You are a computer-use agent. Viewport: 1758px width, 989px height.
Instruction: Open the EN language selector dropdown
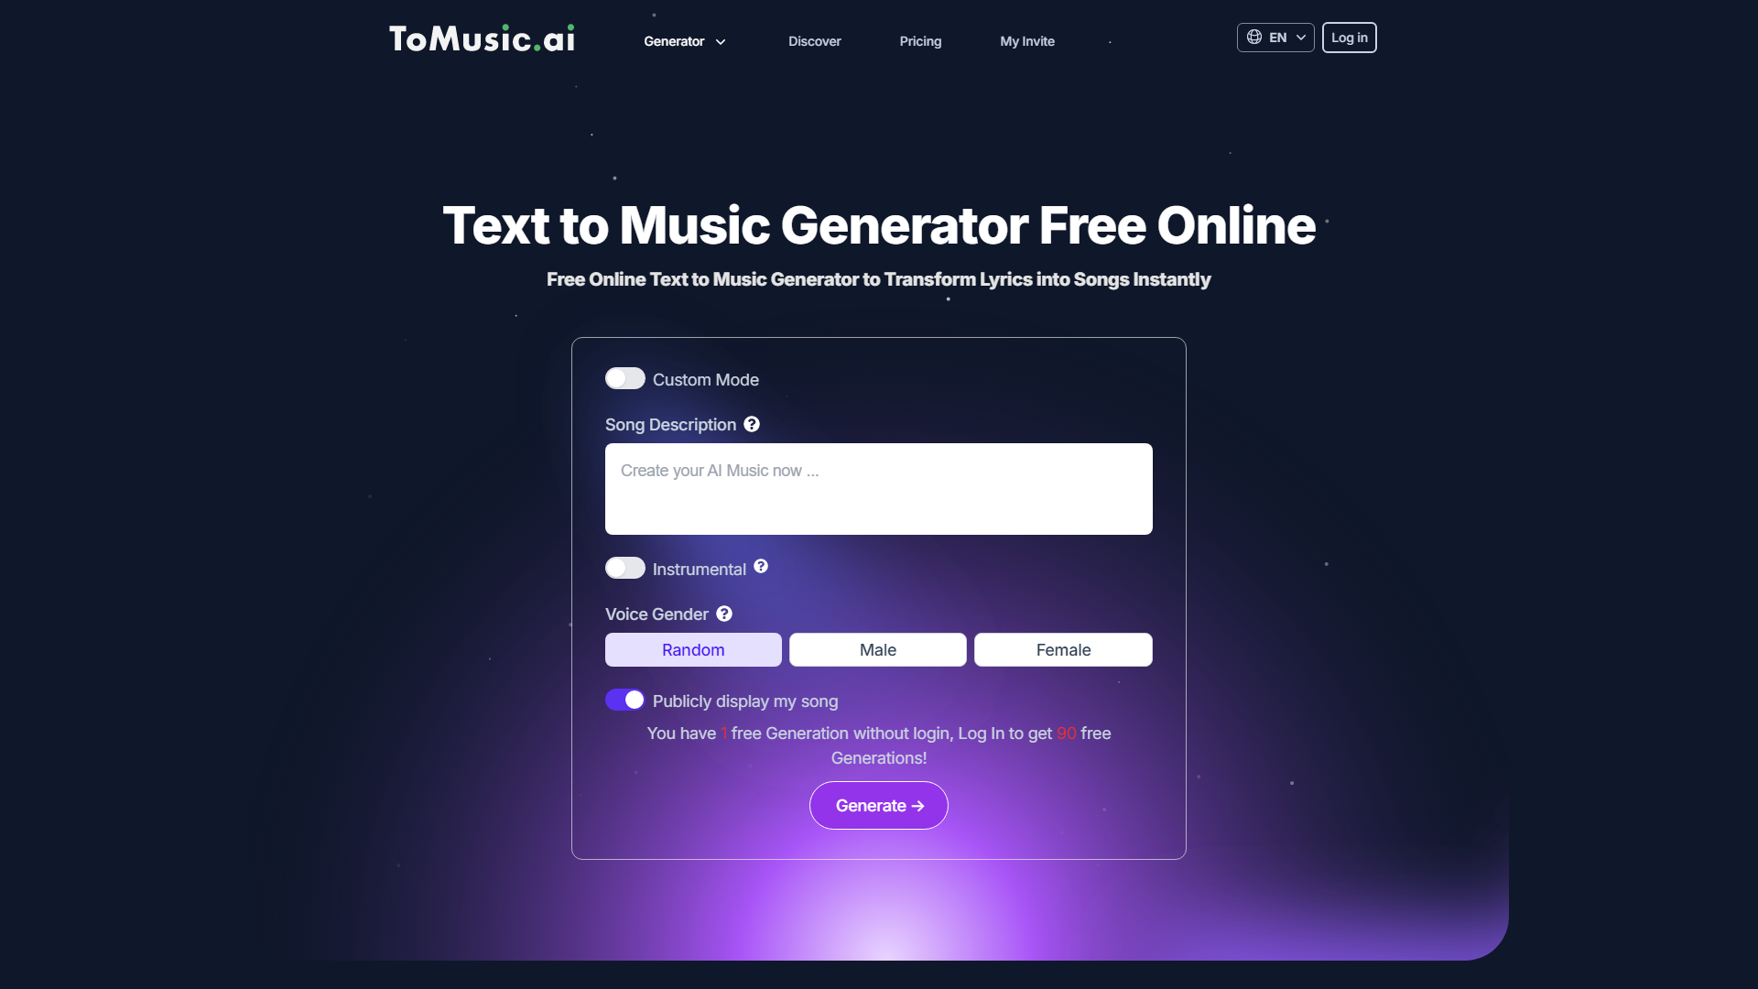pyautogui.click(x=1275, y=37)
